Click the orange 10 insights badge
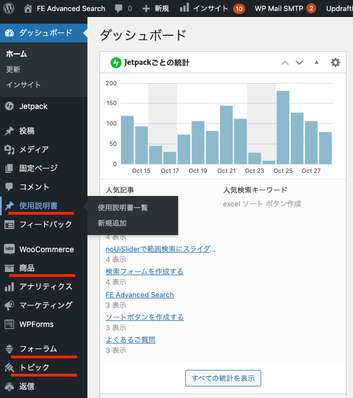The image size is (353, 398). (239, 9)
